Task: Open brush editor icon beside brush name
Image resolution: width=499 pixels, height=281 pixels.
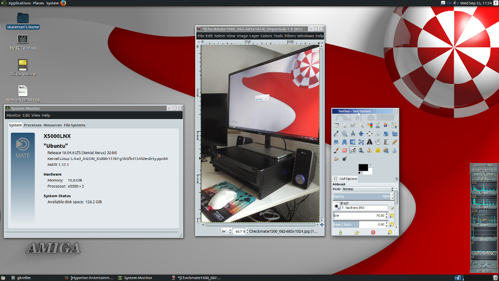Action: [392, 208]
